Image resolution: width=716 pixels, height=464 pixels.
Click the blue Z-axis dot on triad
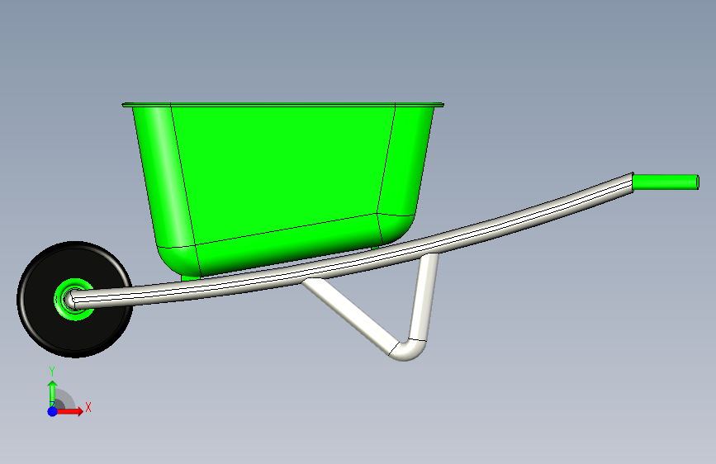(53, 411)
